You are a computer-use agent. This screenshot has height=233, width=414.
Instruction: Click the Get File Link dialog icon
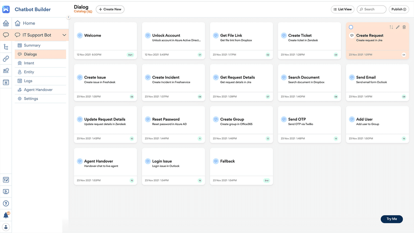coord(216,35)
